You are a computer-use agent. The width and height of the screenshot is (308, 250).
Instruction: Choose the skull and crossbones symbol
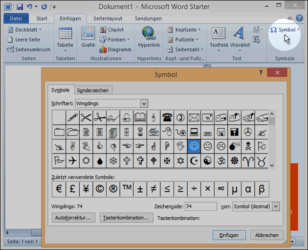[248, 146]
